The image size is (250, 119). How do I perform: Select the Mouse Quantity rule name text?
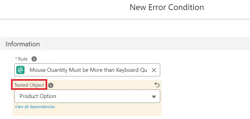point(88,70)
